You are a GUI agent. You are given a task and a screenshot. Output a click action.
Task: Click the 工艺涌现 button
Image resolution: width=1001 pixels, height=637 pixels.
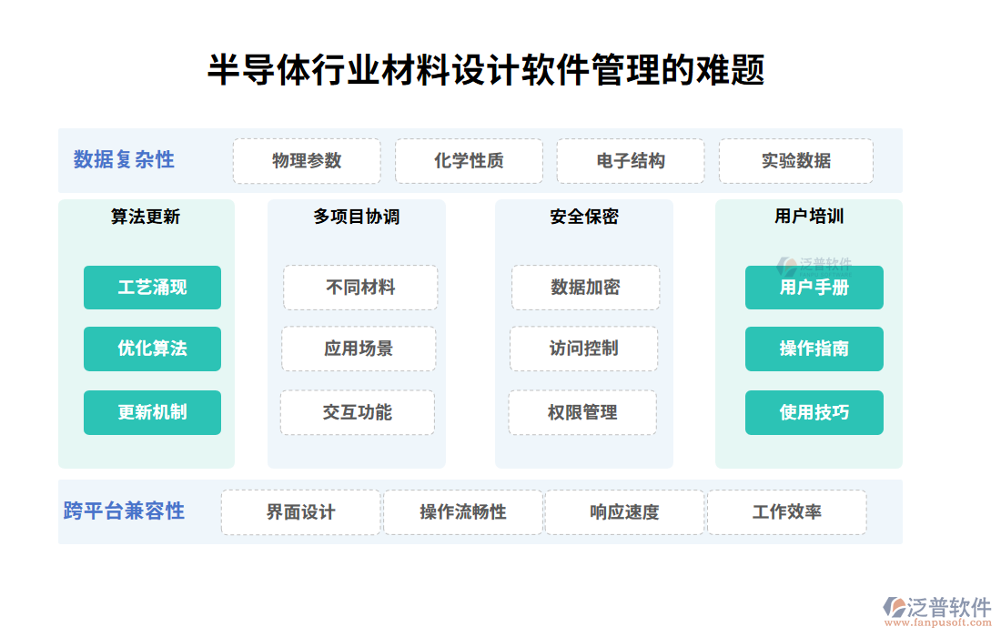click(x=152, y=288)
